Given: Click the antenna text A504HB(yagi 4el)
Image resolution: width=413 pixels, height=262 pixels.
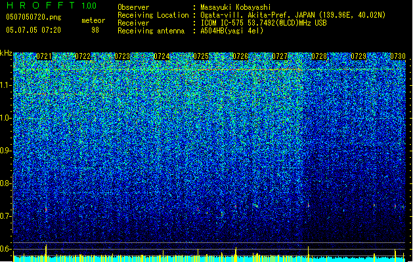Looking at the screenshot, I should 232,31.
